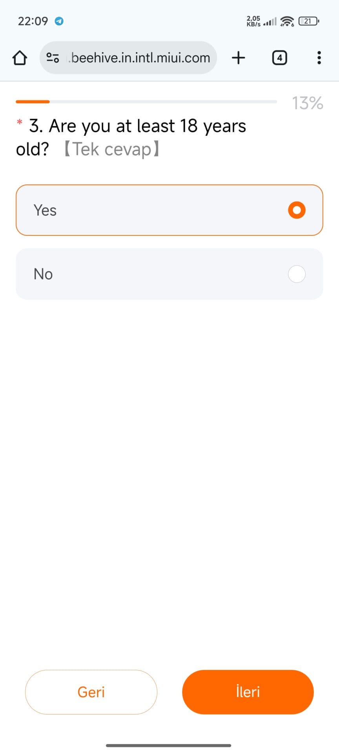The height and width of the screenshot is (753, 339).
Task: Open the tab switcher showing 4 tabs
Action: [279, 58]
